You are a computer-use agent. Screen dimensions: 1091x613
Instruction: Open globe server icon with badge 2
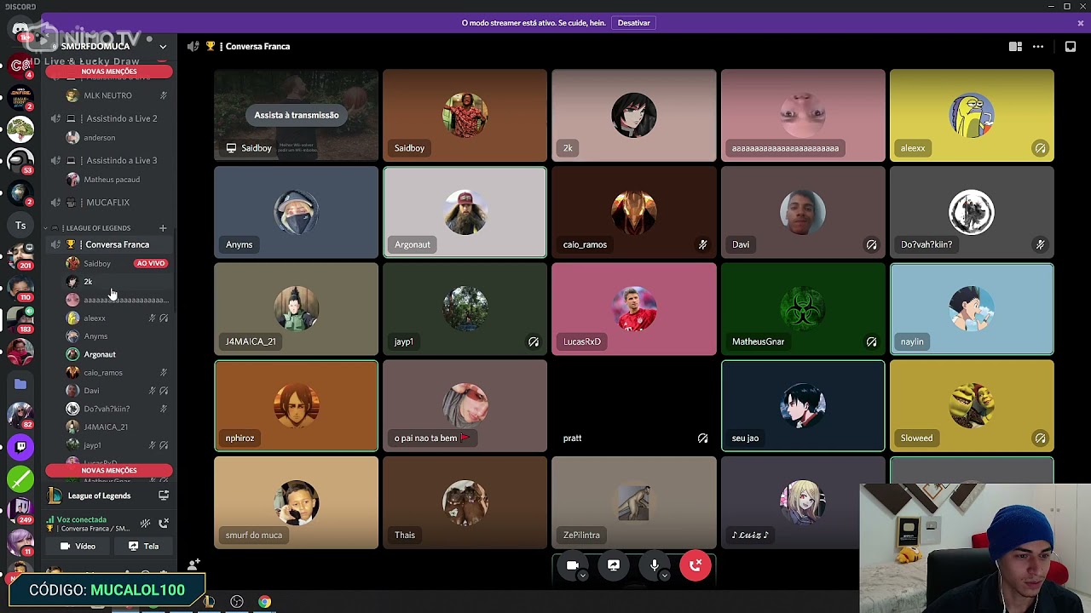(x=20, y=193)
